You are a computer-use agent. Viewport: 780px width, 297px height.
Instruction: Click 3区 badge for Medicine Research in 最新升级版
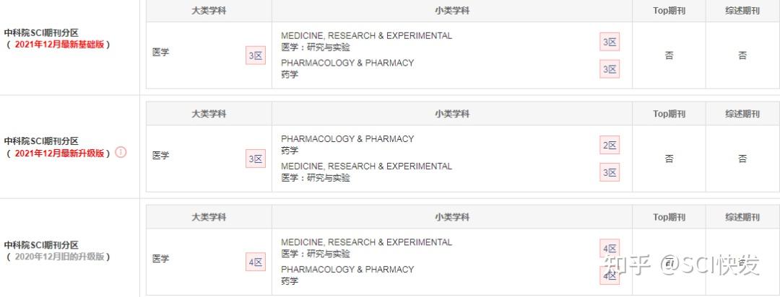coord(610,172)
